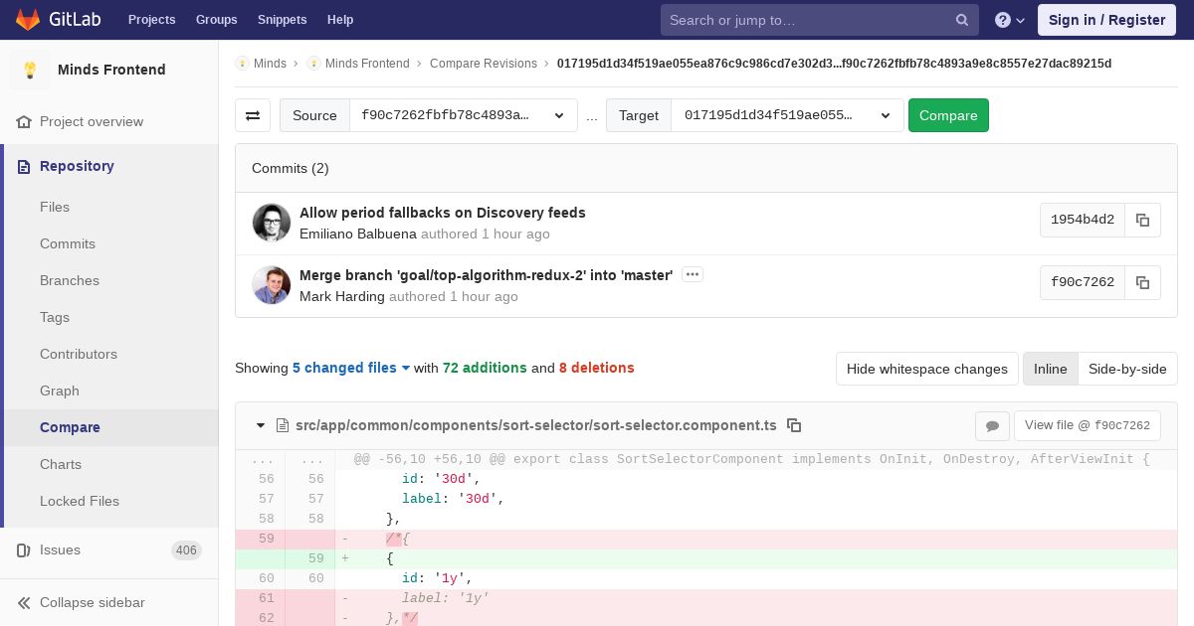Open Groups menu in top bar
1194x626 pixels.
tap(217, 20)
